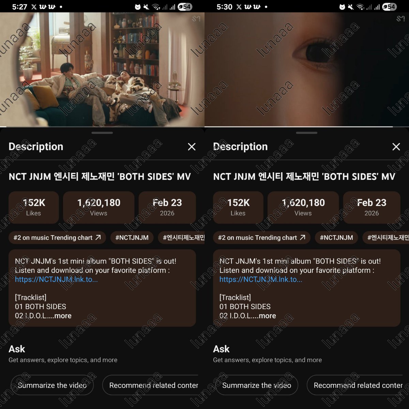This screenshot has width=409, height=409.
Task: Seek on the video progress bar in the 5:27 screenshot
Action: click(102, 127)
